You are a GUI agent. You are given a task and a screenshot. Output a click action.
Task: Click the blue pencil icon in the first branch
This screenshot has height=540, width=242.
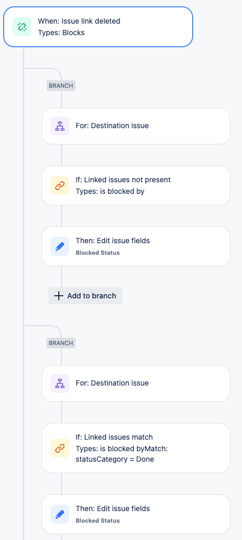click(x=60, y=246)
